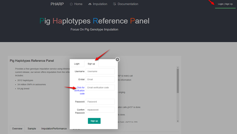Switch to the Overview tab
The height and width of the screenshot is (134, 237).
[x=17, y=129]
